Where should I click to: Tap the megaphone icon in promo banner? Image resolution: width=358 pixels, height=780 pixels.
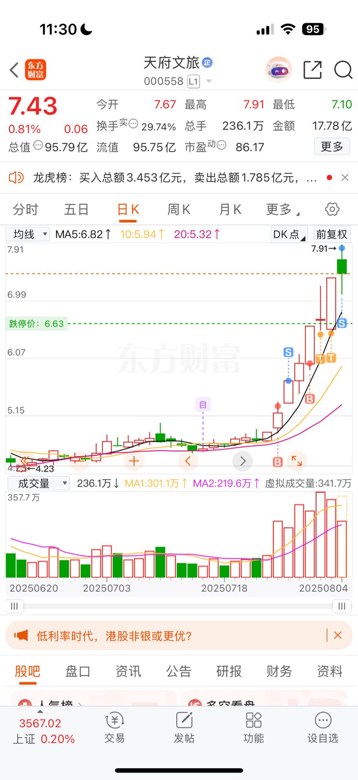[21, 635]
